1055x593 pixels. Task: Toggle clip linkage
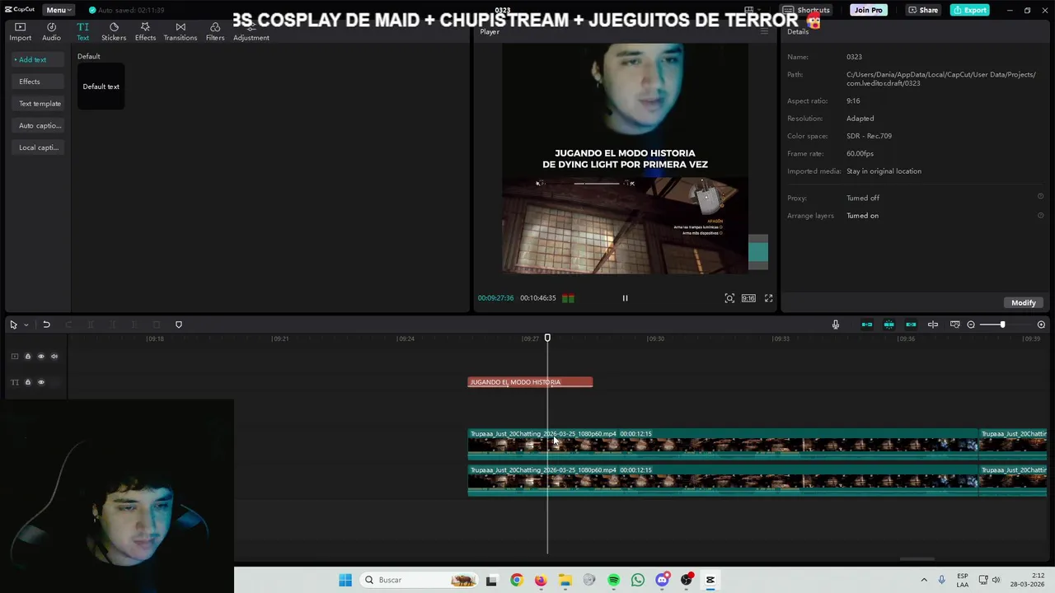click(911, 325)
